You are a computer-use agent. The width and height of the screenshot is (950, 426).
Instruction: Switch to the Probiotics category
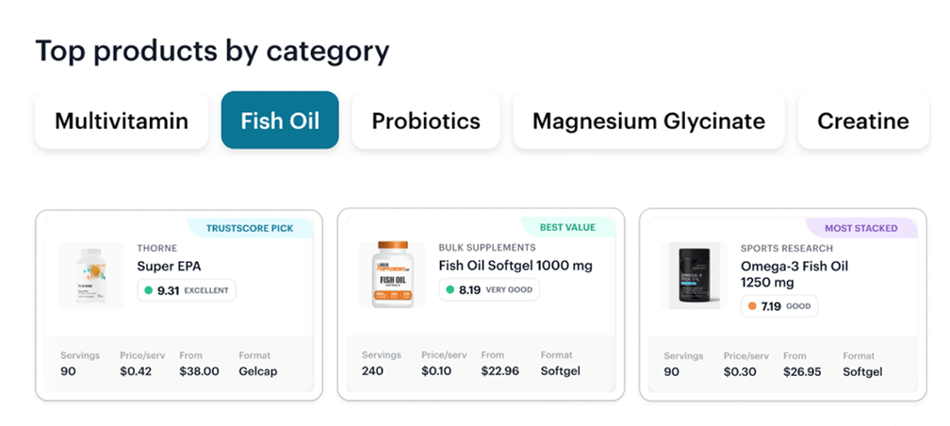pos(426,121)
